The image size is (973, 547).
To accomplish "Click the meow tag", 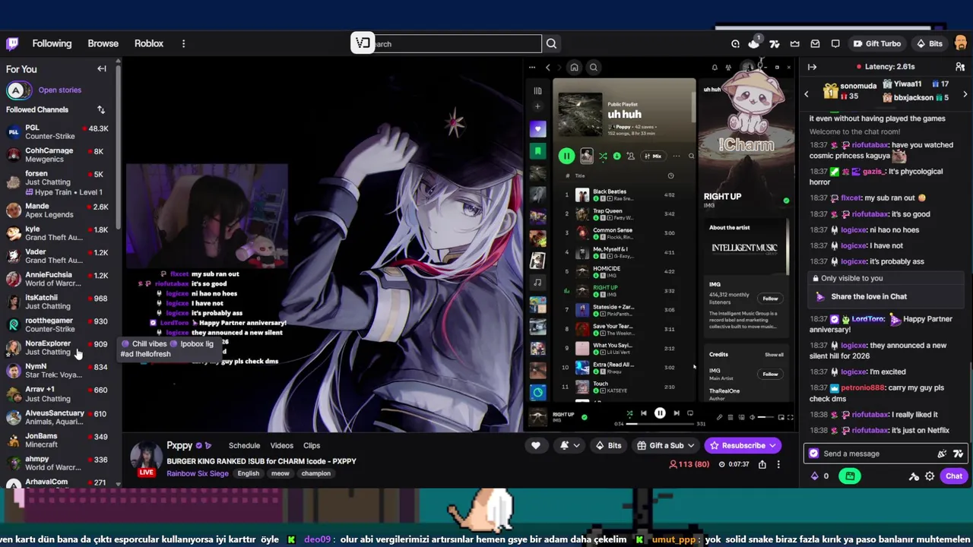I will click(x=280, y=473).
